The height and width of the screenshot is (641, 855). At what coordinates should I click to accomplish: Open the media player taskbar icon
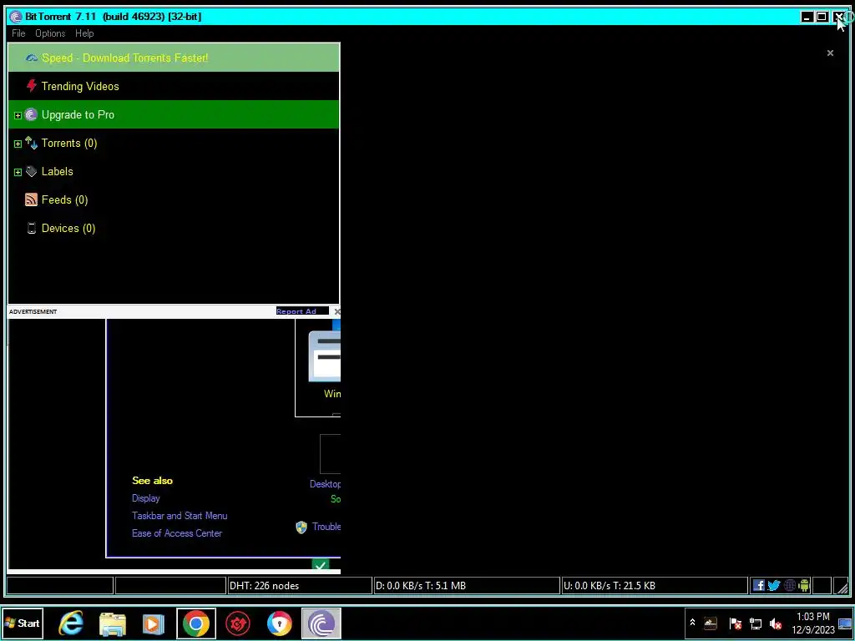(x=154, y=623)
